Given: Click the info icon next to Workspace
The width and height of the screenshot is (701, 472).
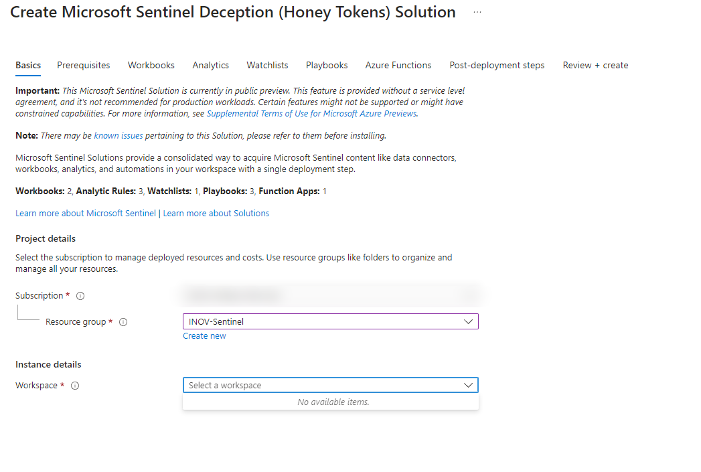Looking at the screenshot, I should tap(74, 385).
